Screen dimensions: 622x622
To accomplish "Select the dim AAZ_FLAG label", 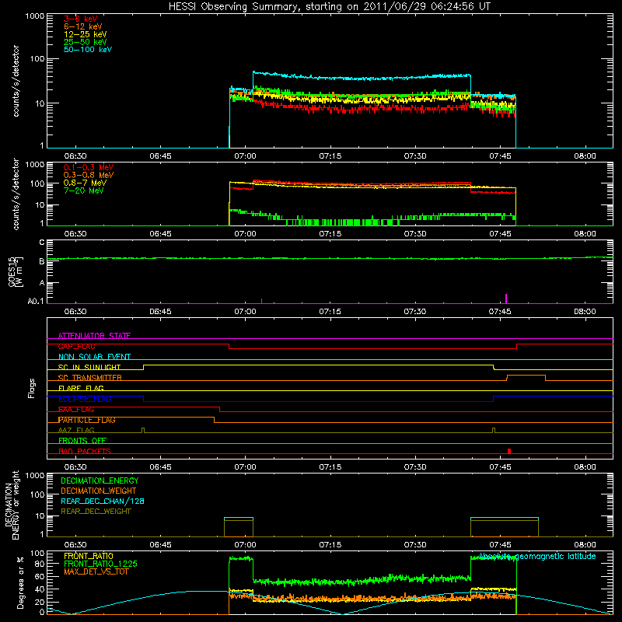I will tap(76, 430).
